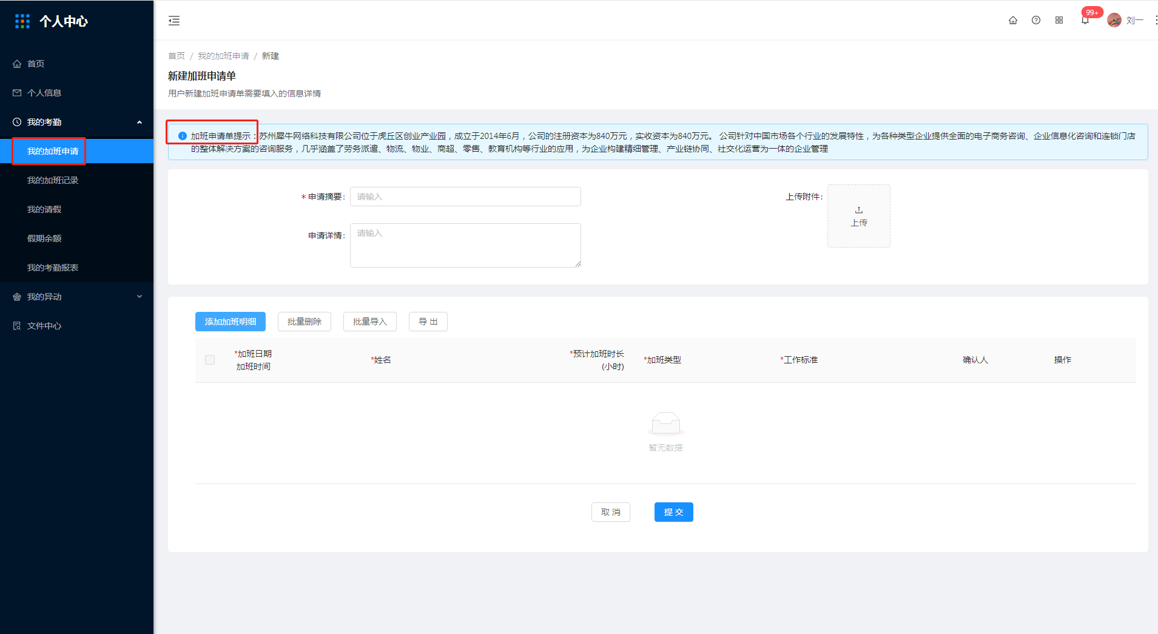Open the home icon in the top bar

pyautogui.click(x=1013, y=20)
